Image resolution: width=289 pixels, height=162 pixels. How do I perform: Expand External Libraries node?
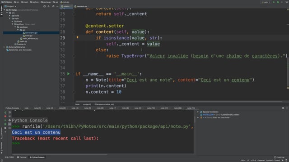4,47
